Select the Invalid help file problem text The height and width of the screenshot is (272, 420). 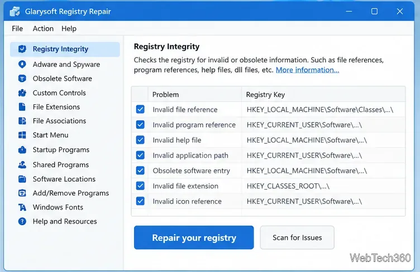[x=177, y=140]
